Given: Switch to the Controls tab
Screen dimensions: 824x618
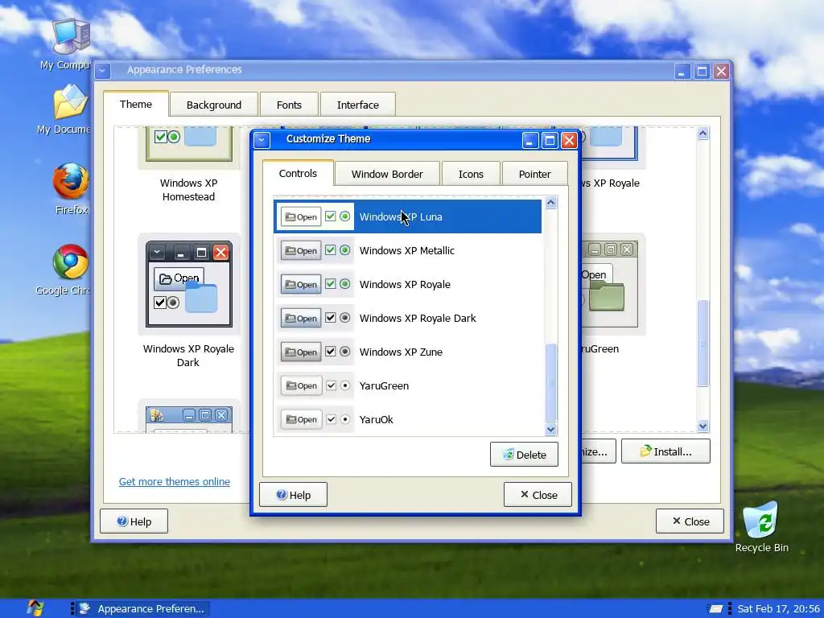Looking at the screenshot, I should pos(298,174).
